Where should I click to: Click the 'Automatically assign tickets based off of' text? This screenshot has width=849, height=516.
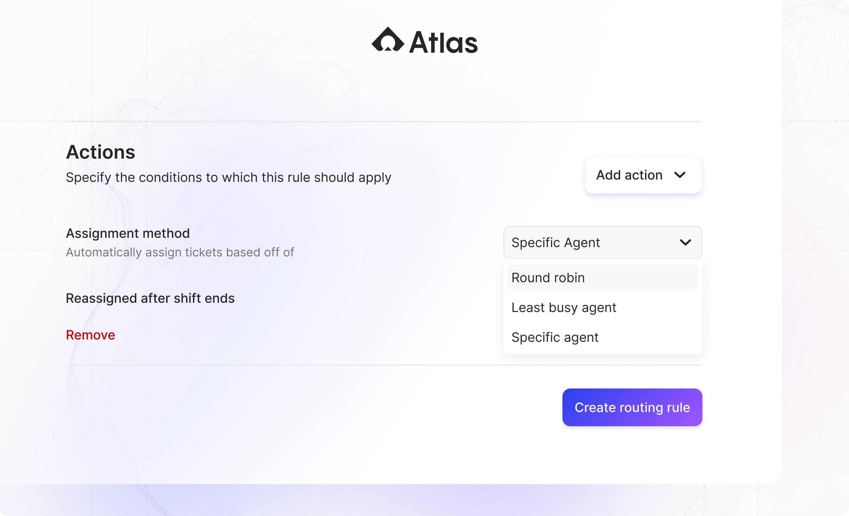tap(180, 252)
